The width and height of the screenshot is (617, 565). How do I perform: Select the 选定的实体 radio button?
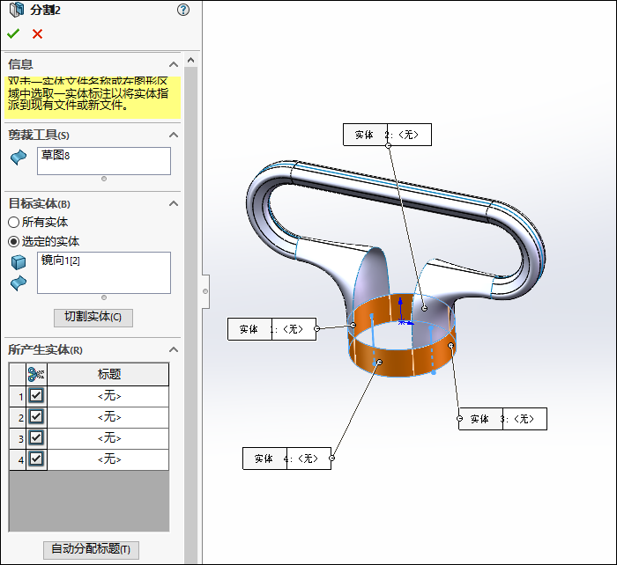14,241
